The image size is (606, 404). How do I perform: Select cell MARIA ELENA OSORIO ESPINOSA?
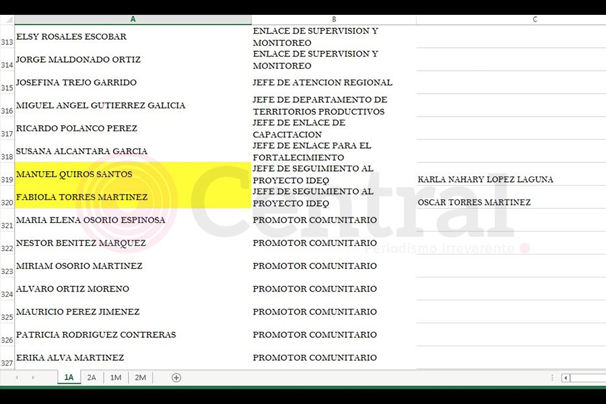click(133, 220)
